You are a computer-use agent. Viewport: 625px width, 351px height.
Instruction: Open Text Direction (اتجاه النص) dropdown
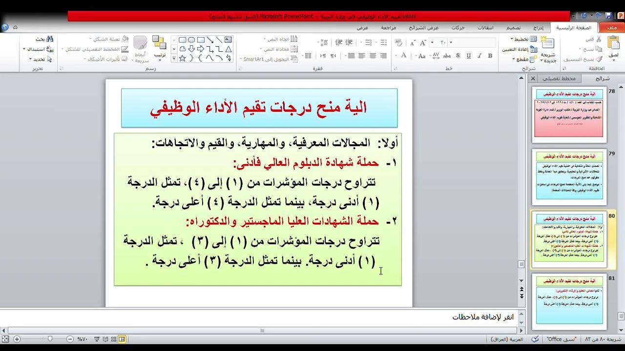pyautogui.click(x=280, y=39)
